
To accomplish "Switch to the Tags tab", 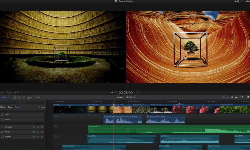I will click(10, 107).
